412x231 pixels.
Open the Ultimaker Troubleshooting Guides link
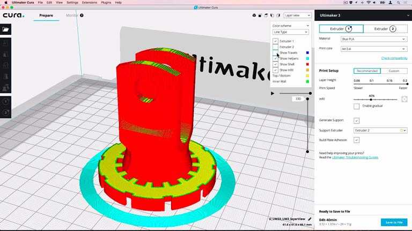click(x=355, y=157)
